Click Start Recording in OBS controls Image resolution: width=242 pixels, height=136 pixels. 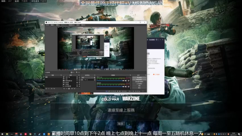(x=139, y=79)
